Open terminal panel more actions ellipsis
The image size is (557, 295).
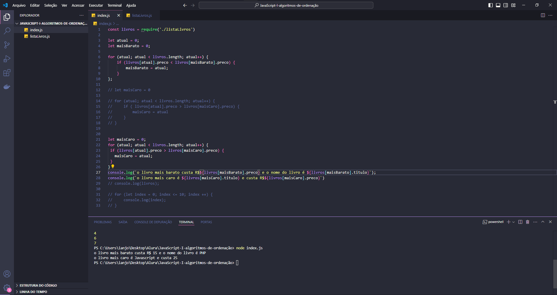[x=535, y=222]
